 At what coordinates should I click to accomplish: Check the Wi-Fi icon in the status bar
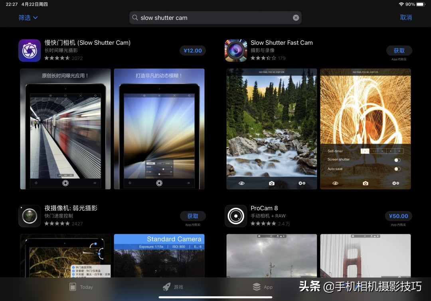click(x=401, y=4)
